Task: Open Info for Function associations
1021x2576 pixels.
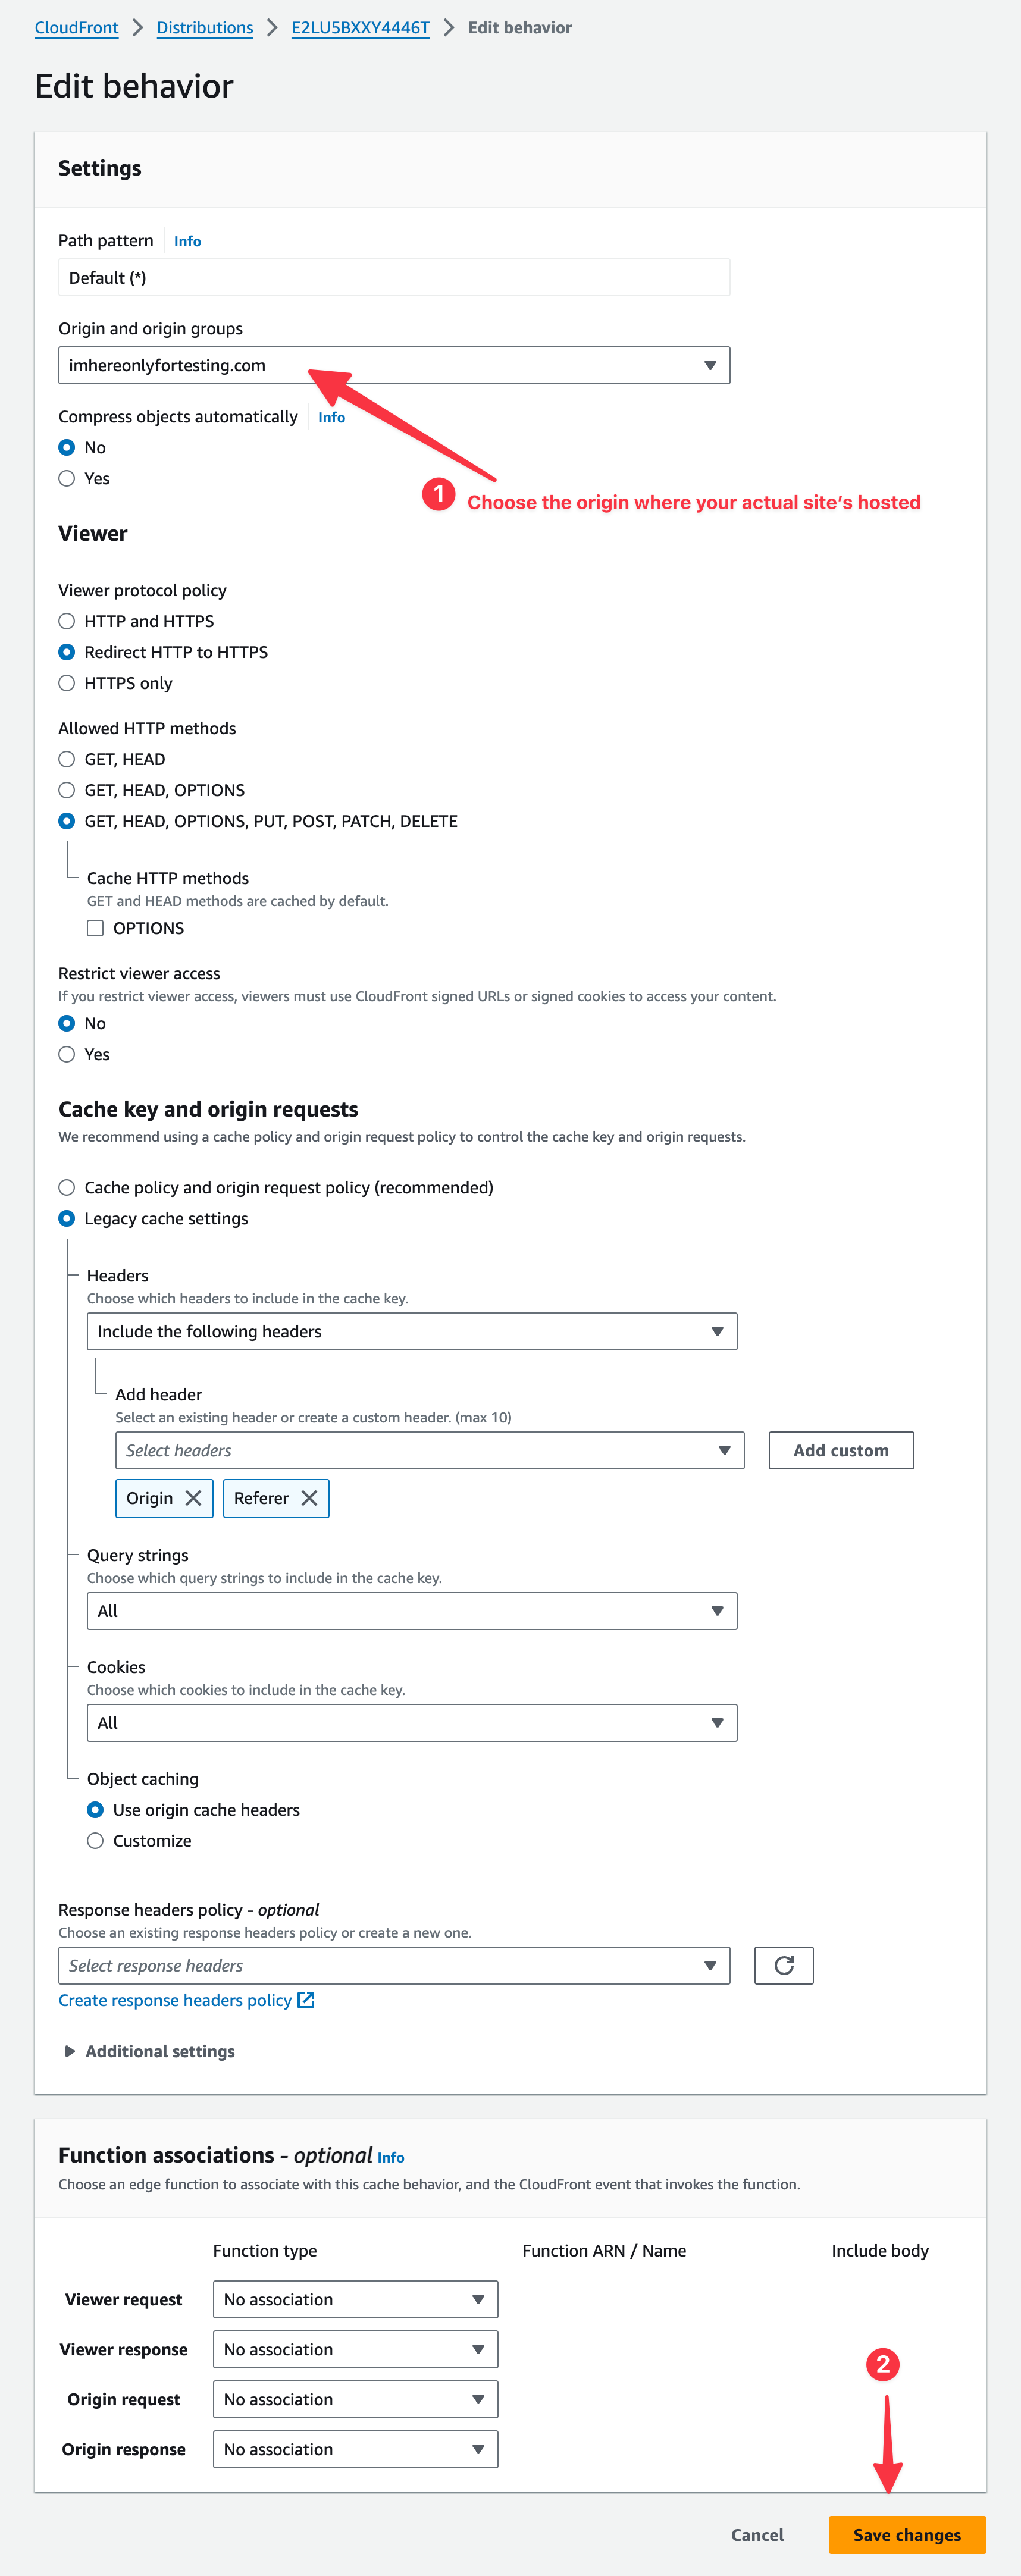Action: tap(391, 2157)
